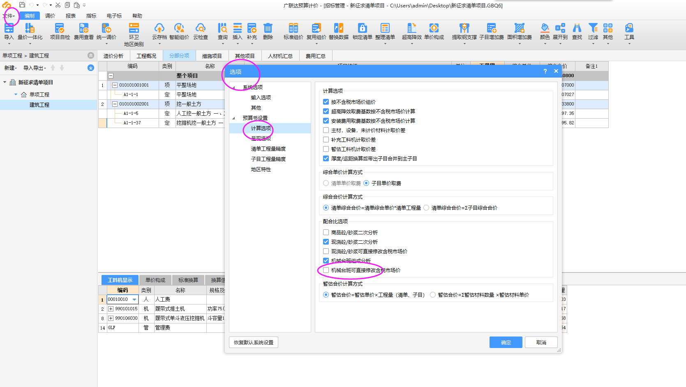Click 取消 in the options dialog
686x387 pixels.
(541, 342)
